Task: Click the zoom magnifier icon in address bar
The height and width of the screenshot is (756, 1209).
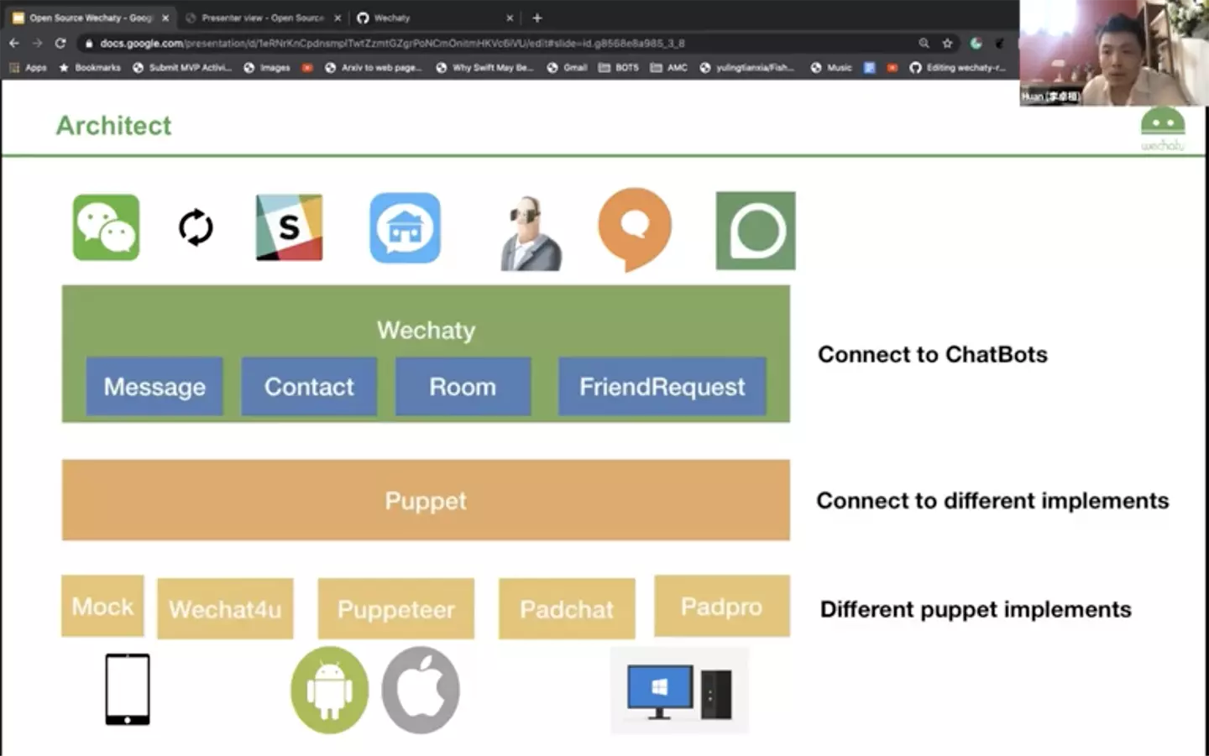Action: 924,43
